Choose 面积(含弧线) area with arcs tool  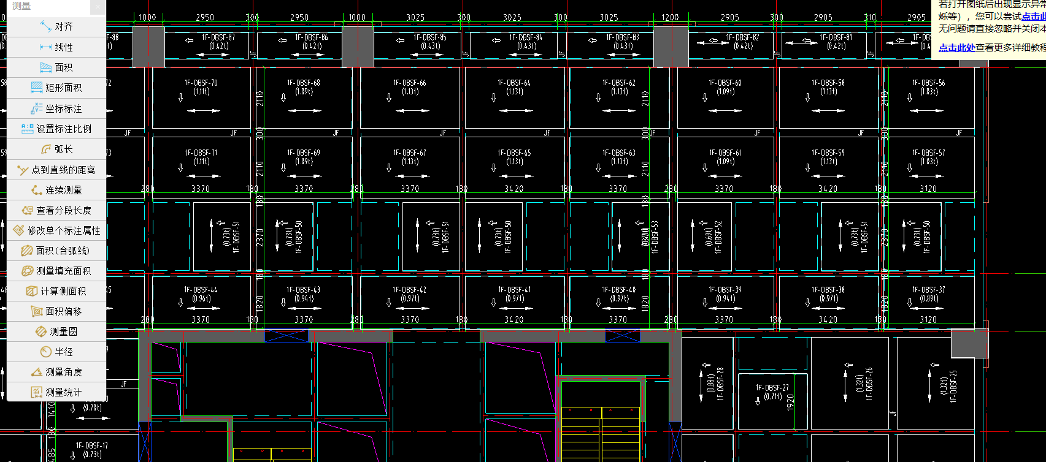pos(56,251)
